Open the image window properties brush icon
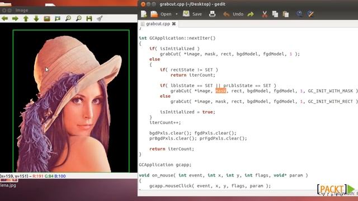Screen dimensions: 358x201 click(100, 18)
